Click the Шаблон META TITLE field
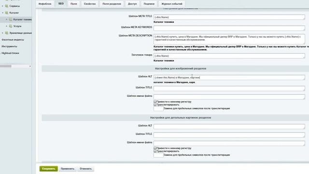This screenshot has height=174, width=309. [229, 17]
